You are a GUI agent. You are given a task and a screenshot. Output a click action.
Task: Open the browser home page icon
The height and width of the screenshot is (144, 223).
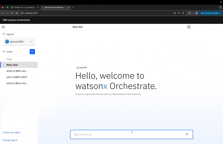click(17, 13)
